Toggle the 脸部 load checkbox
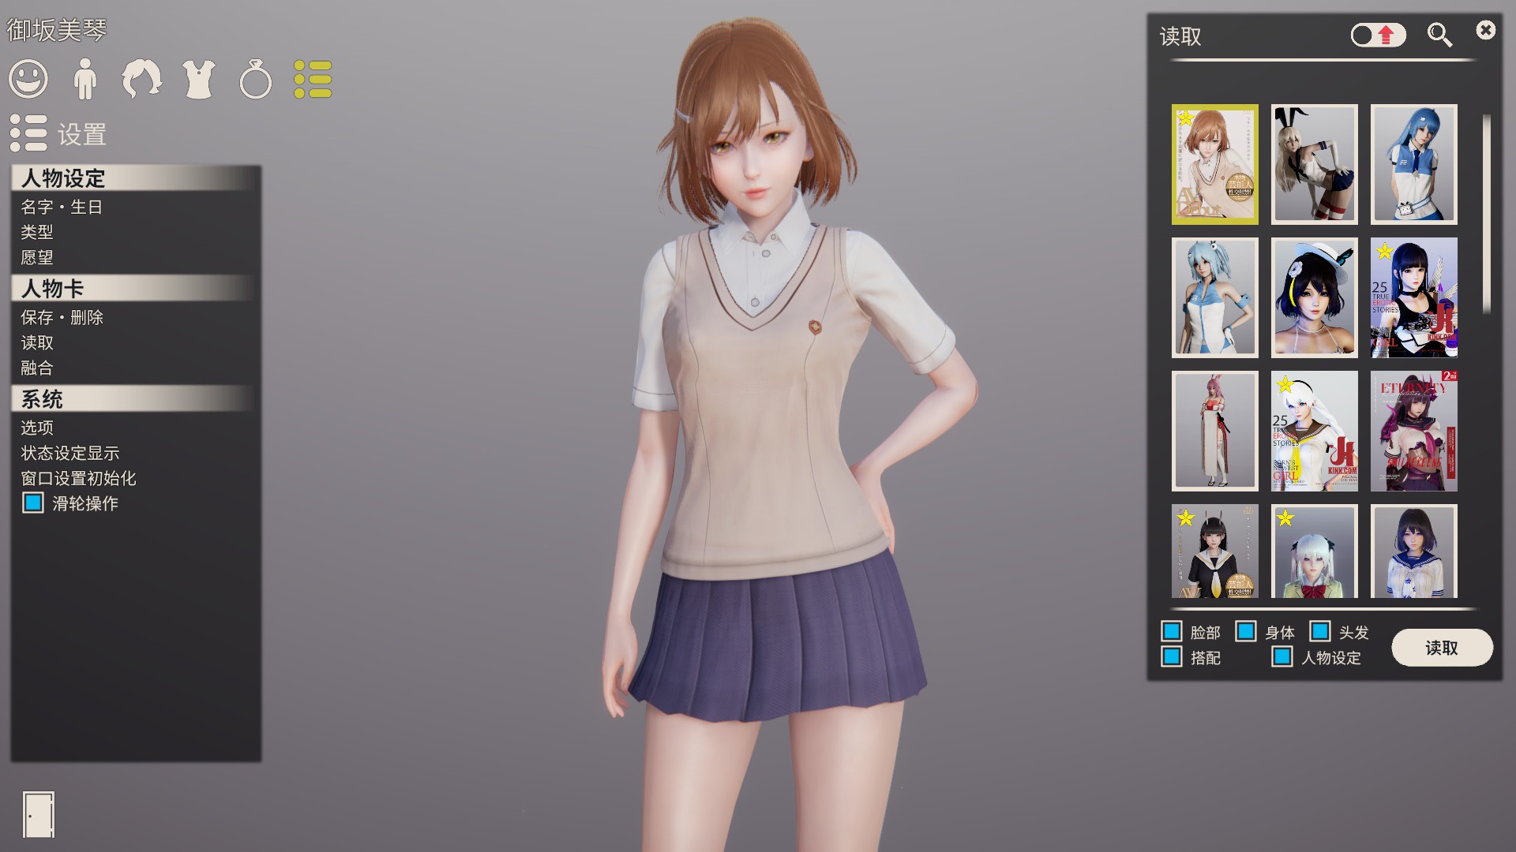1516x852 pixels. (x=1172, y=631)
